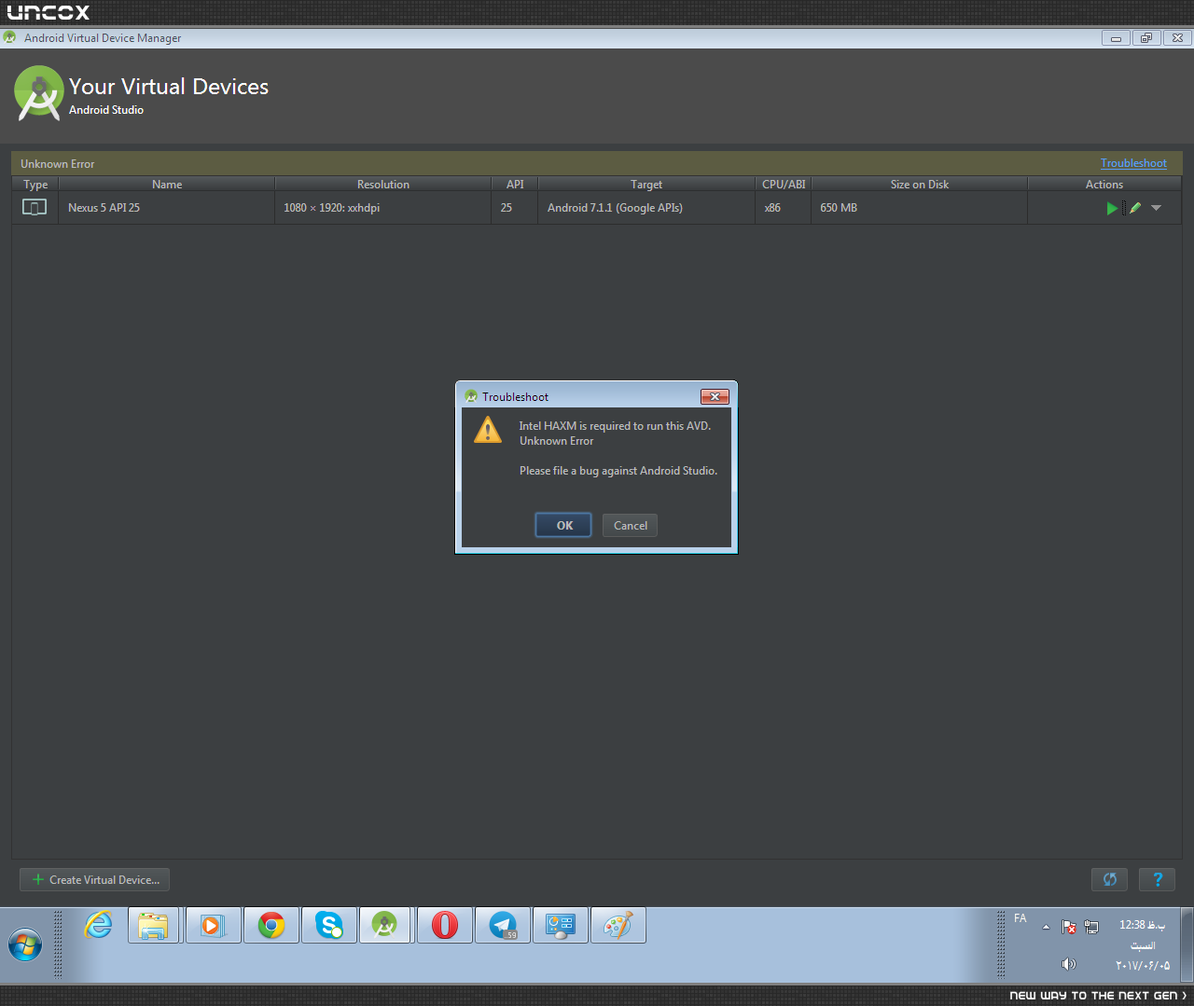
Task: Click the network tray icon
Action: point(1091,927)
